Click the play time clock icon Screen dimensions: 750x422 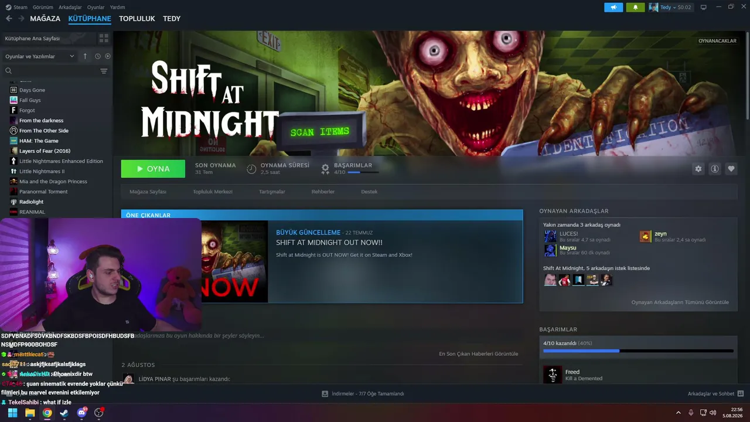[x=251, y=169]
